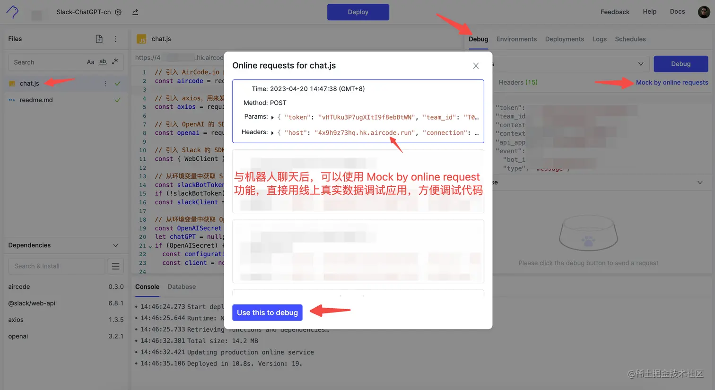Fold the code block at line 21
Screen dimensions: 715x390
click(150, 246)
